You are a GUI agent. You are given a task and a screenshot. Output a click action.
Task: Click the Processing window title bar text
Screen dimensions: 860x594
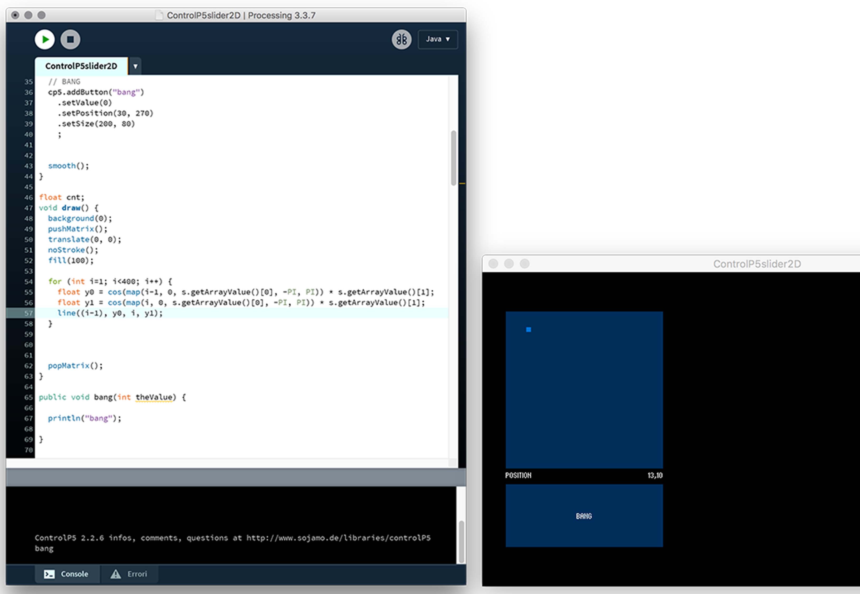(x=241, y=15)
